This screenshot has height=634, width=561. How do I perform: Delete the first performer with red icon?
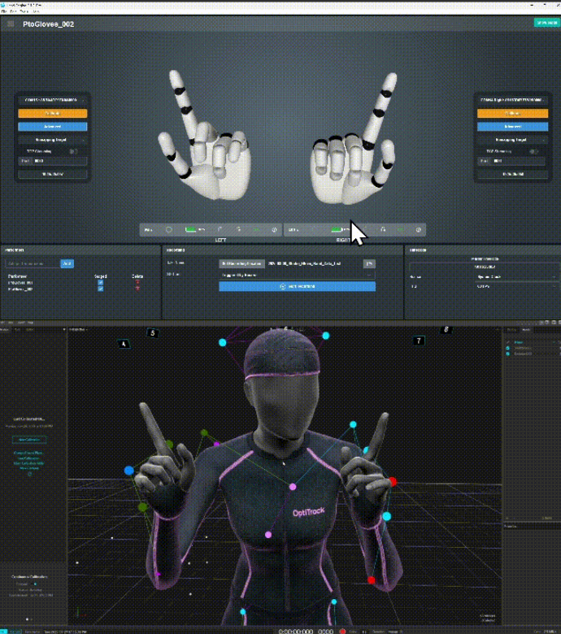(x=137, y=283)
